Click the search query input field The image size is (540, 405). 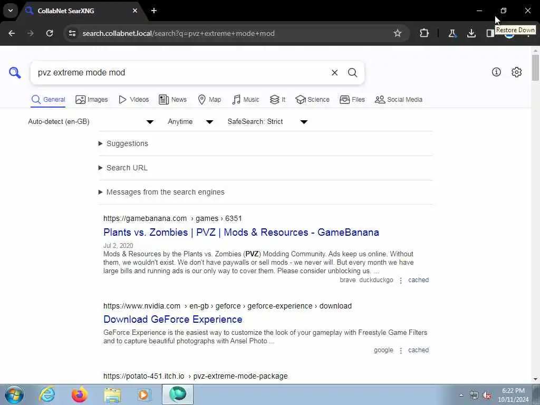181,73
